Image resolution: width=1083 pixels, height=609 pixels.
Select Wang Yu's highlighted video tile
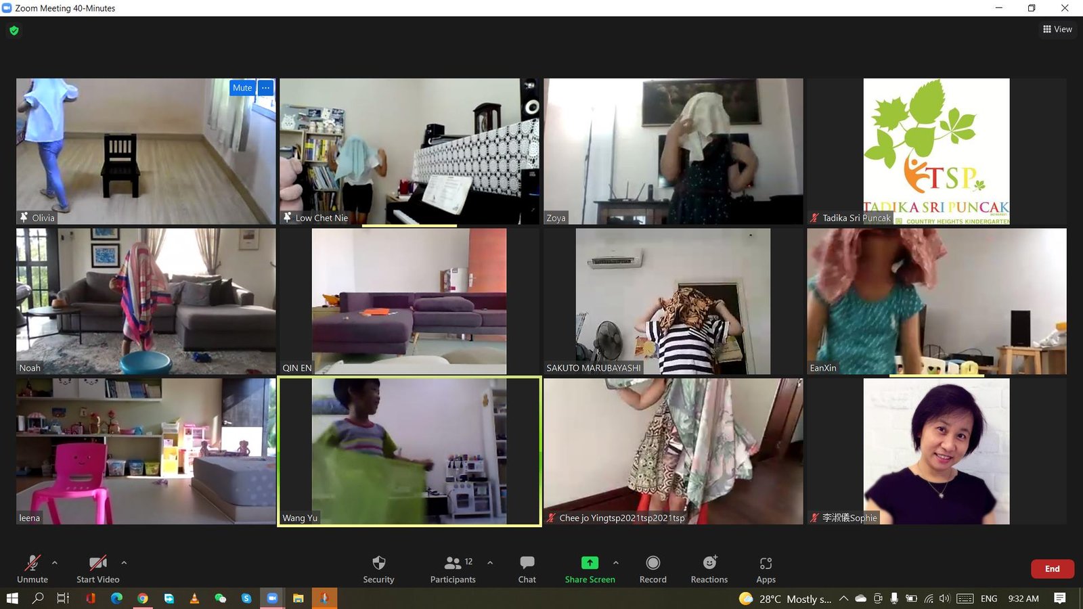(x=409, y=451)
